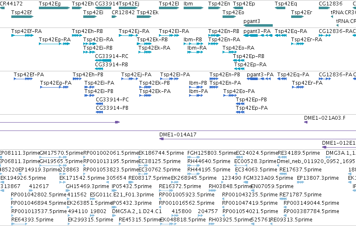
Task: Select the RE16372.5prime EST label
Action: pyautogui.click(x=180, y=186)
